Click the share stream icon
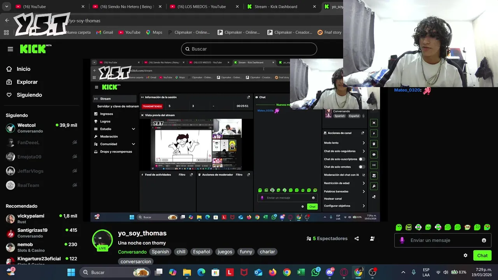 coord(357,238)
